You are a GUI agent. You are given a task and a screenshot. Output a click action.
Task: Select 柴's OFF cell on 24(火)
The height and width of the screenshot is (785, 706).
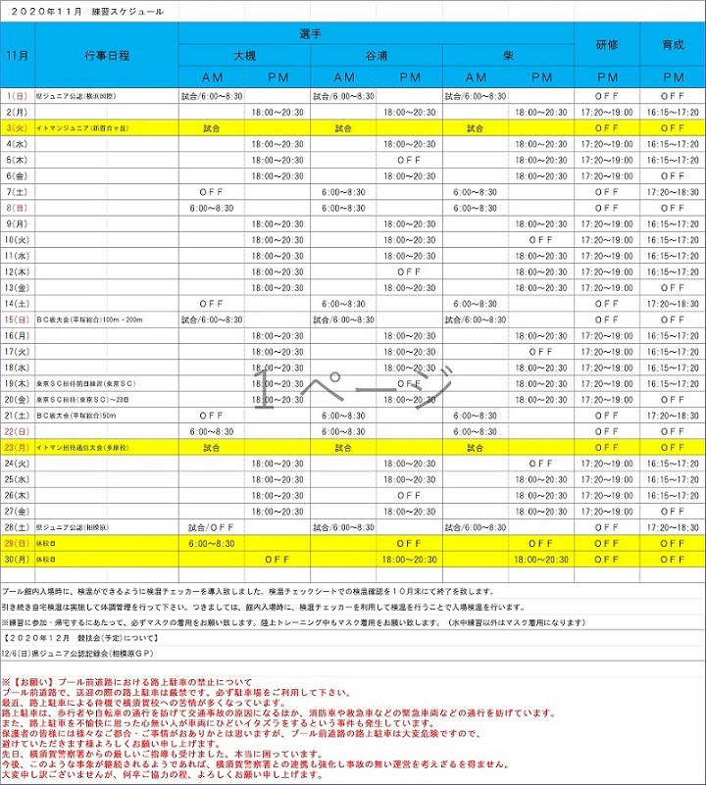point(540,464)
